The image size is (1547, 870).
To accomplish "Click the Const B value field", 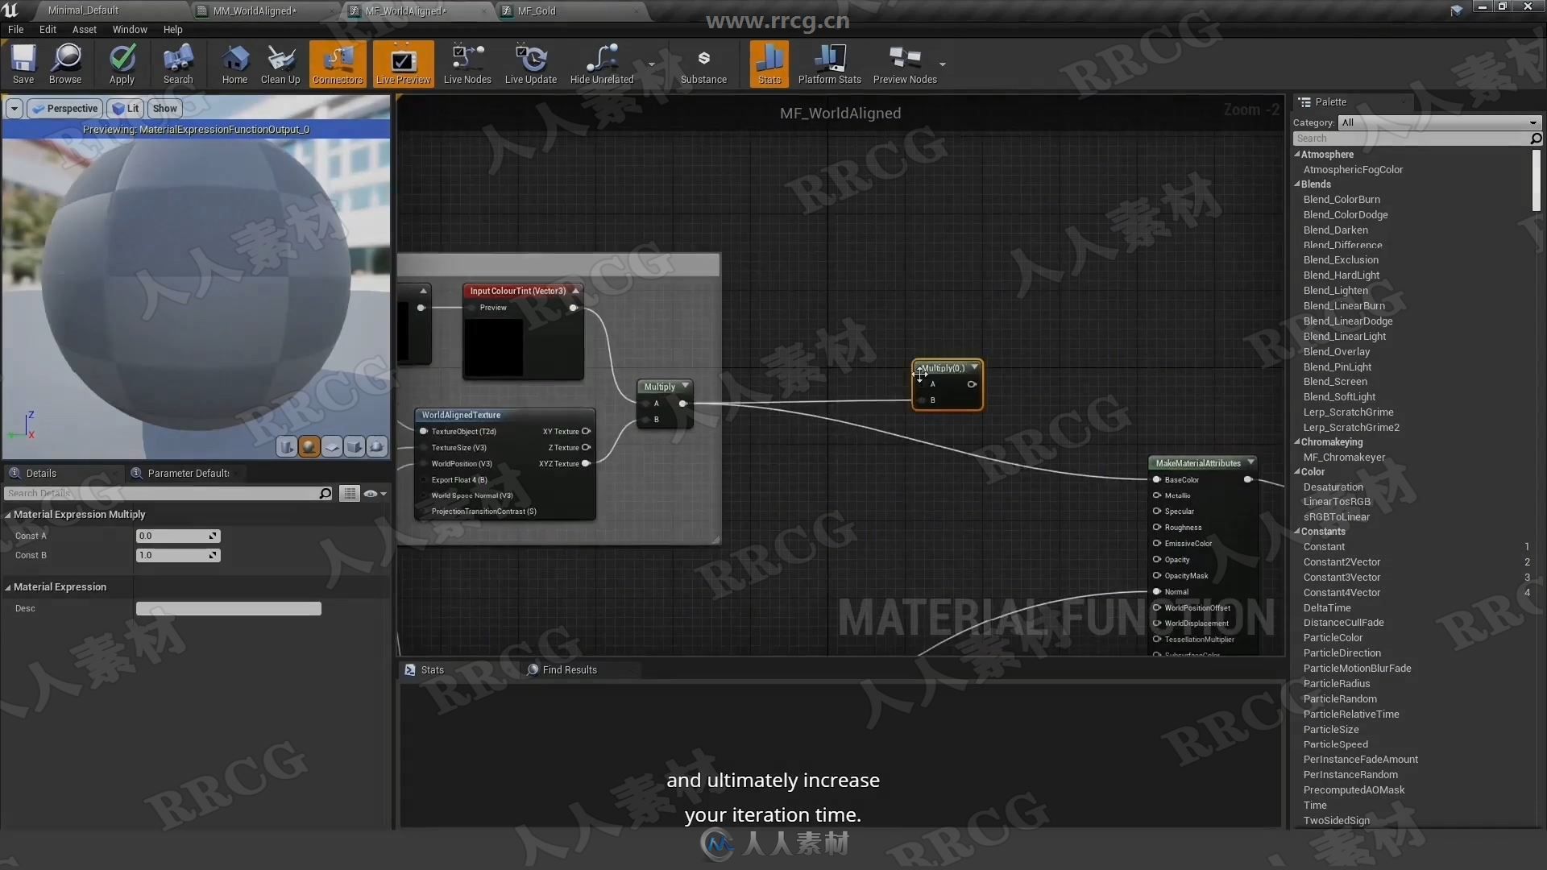I will tap(177, 555).
